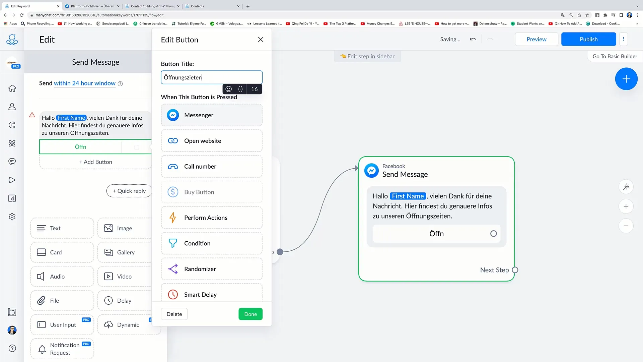Click the emoji icon in Button Title field
This screenshot has height=362, width=643.
pos(229,89)
